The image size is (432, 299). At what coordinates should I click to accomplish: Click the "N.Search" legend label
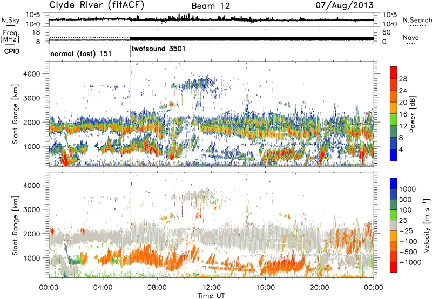coord(417,20)
